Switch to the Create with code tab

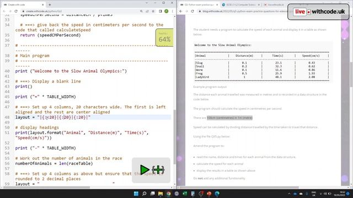23,4
